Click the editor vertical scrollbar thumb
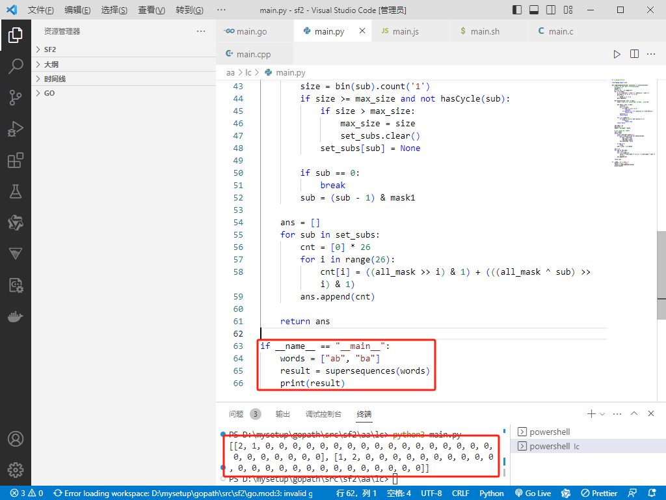The image size is (666, 500). 661,275
